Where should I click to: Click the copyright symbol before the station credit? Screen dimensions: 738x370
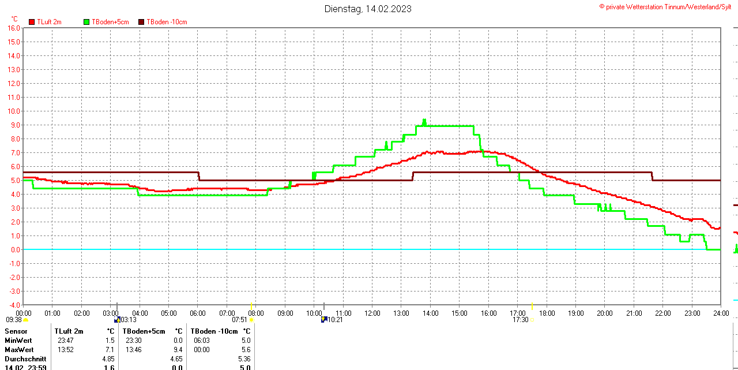click(602, 6)
